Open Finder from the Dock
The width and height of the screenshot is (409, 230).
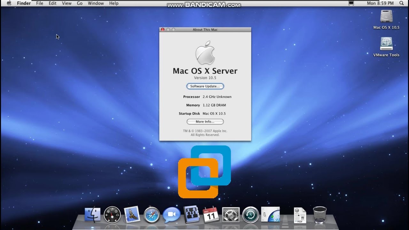tap(93, 215)
